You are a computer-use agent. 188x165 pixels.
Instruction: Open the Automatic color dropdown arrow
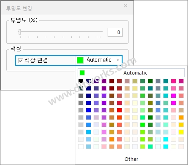(118, 60)
